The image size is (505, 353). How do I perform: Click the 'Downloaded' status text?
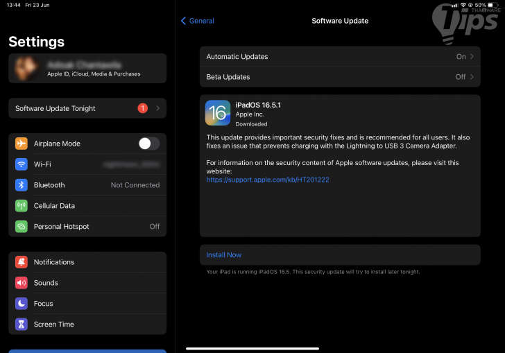(251, 124)
